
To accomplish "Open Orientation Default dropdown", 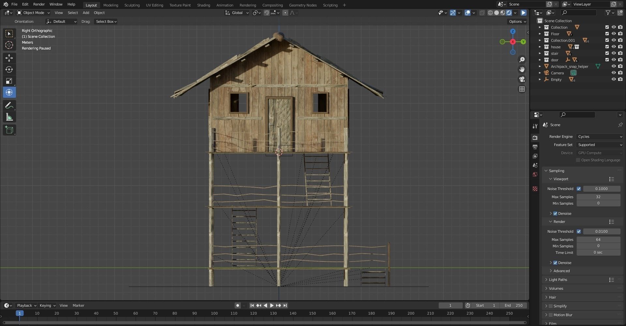I will coord(61,22).
